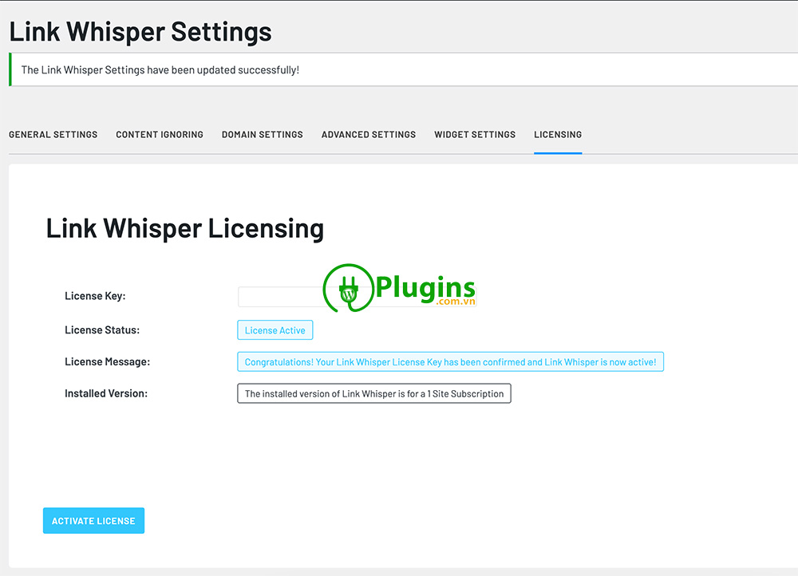This screenshot has height=576, width=798.
Task: Click the Activate License button
Action: coord(93,520)
